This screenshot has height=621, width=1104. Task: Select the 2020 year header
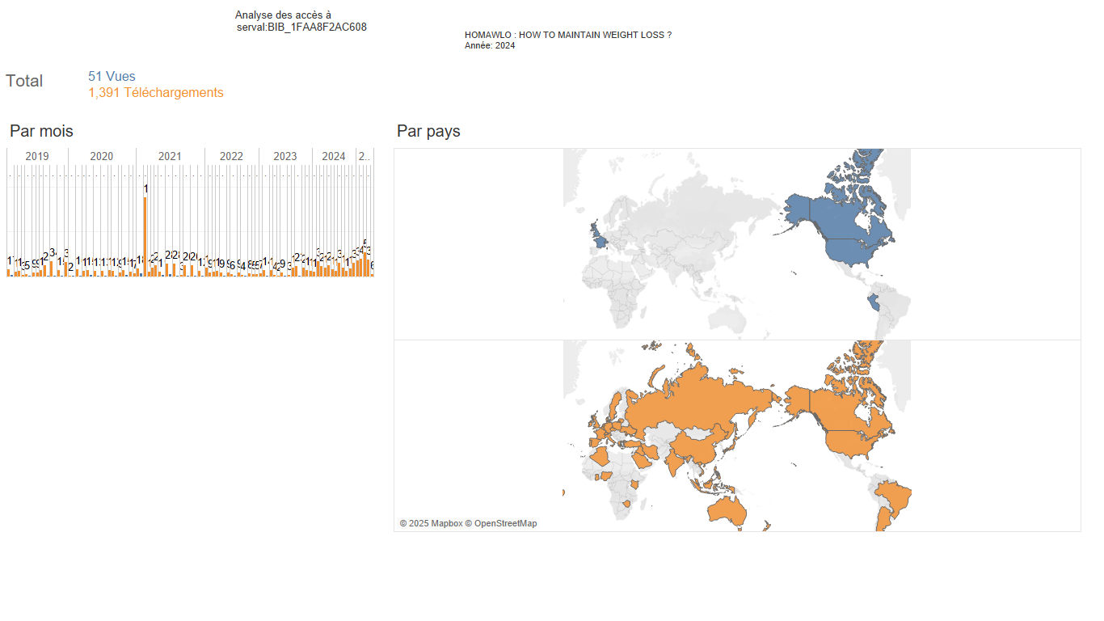pyautogui.click(x=102, y=156)
